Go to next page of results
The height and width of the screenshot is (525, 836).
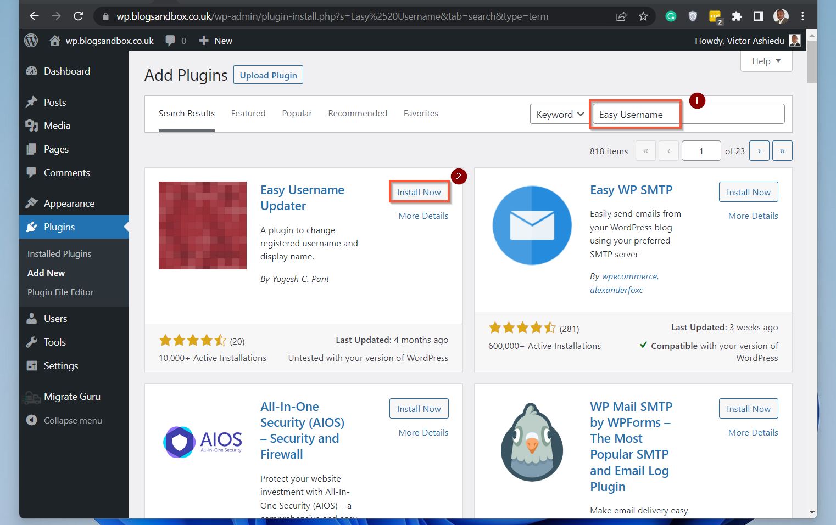click(x=760, y=151)
